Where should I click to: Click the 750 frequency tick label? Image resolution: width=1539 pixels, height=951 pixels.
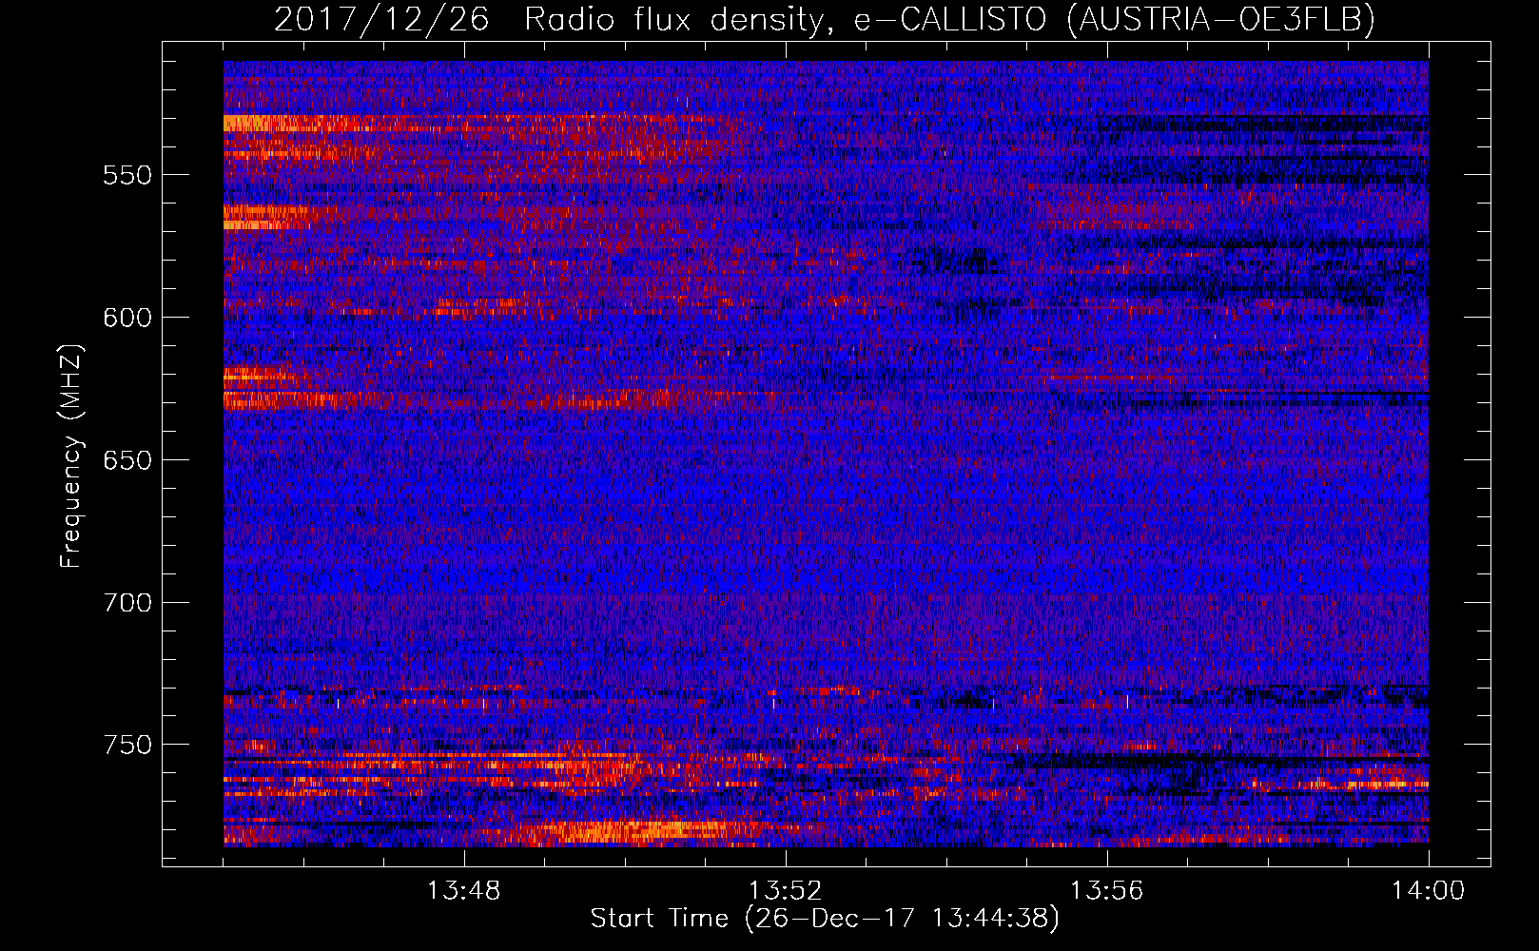click(x=127, y=745)
